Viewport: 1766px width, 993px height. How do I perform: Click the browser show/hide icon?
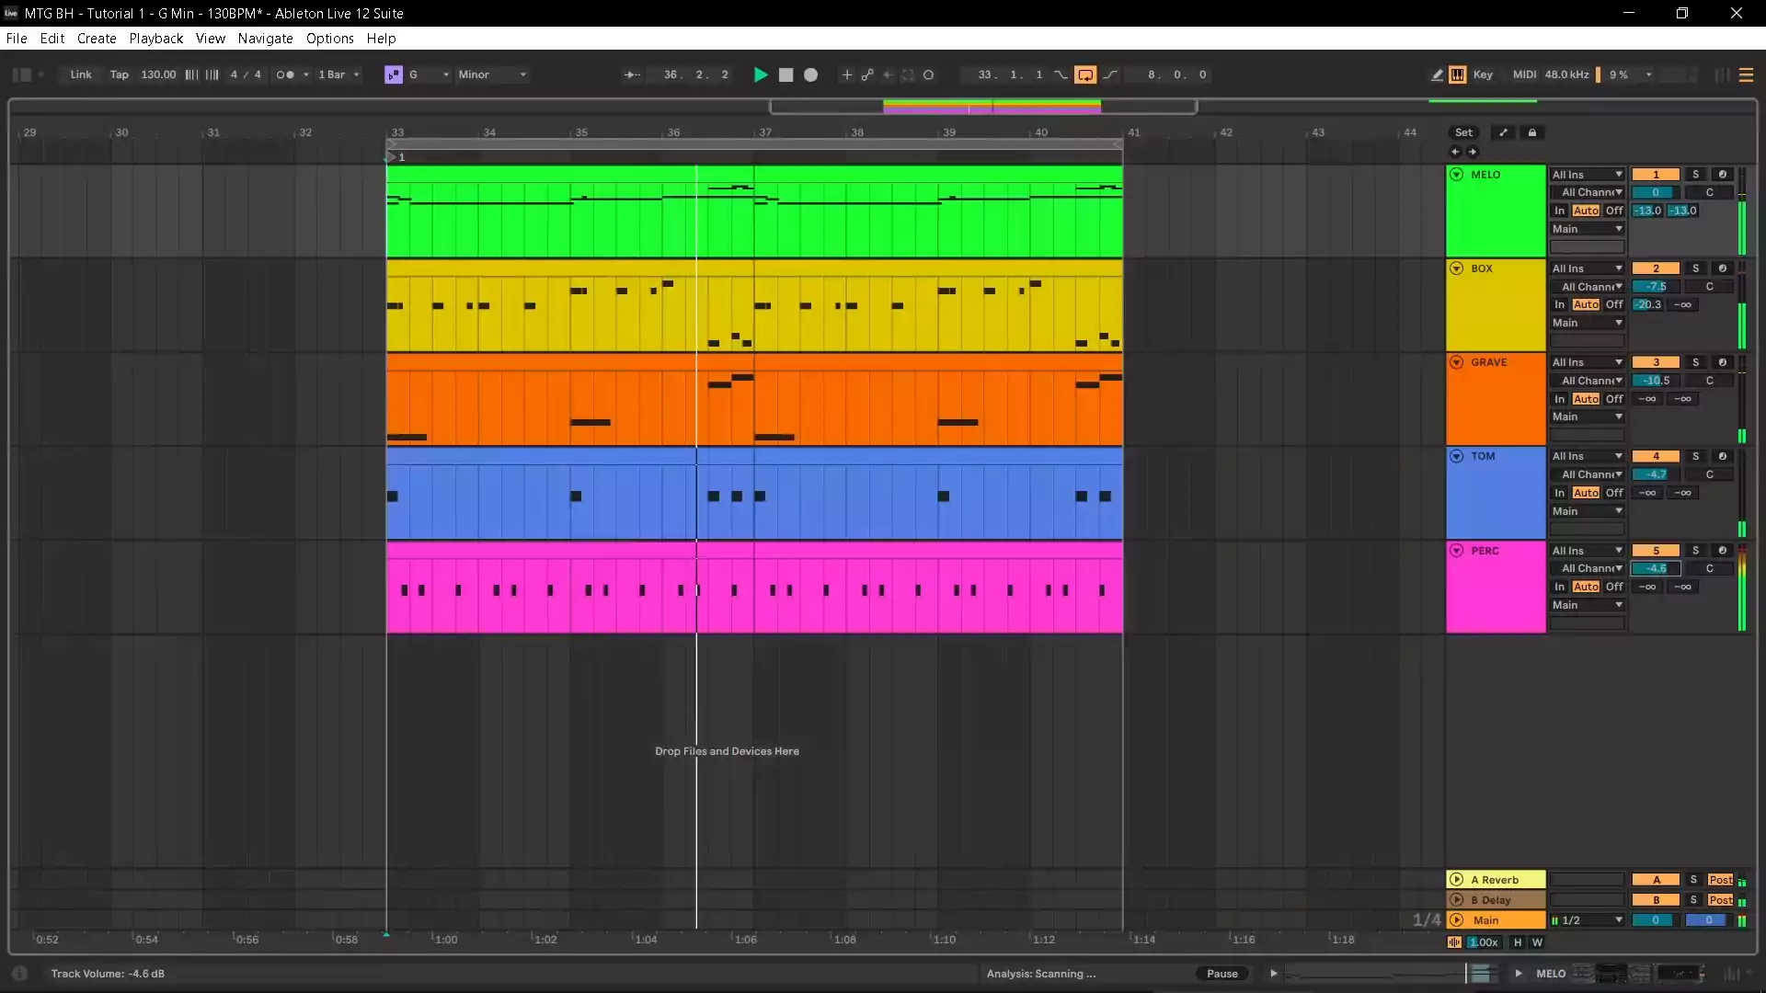tap(22, 74)
